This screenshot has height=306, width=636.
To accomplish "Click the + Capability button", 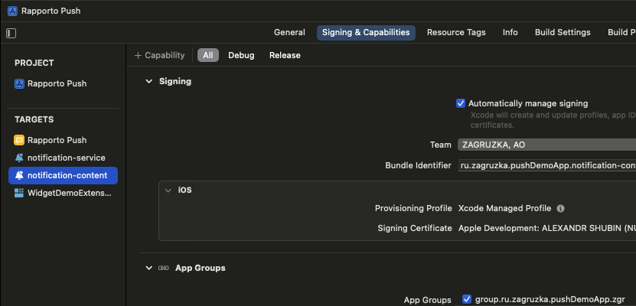I will [x=159, y=56].
